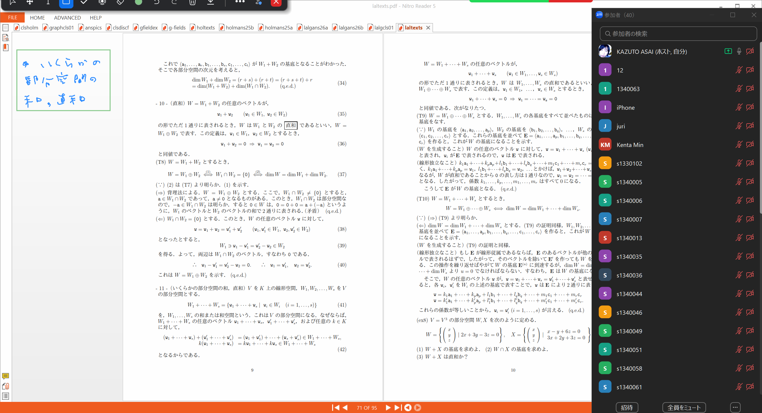Jump to the last page
The height and width of the screenshot is (413, 762).
(398, 408)
